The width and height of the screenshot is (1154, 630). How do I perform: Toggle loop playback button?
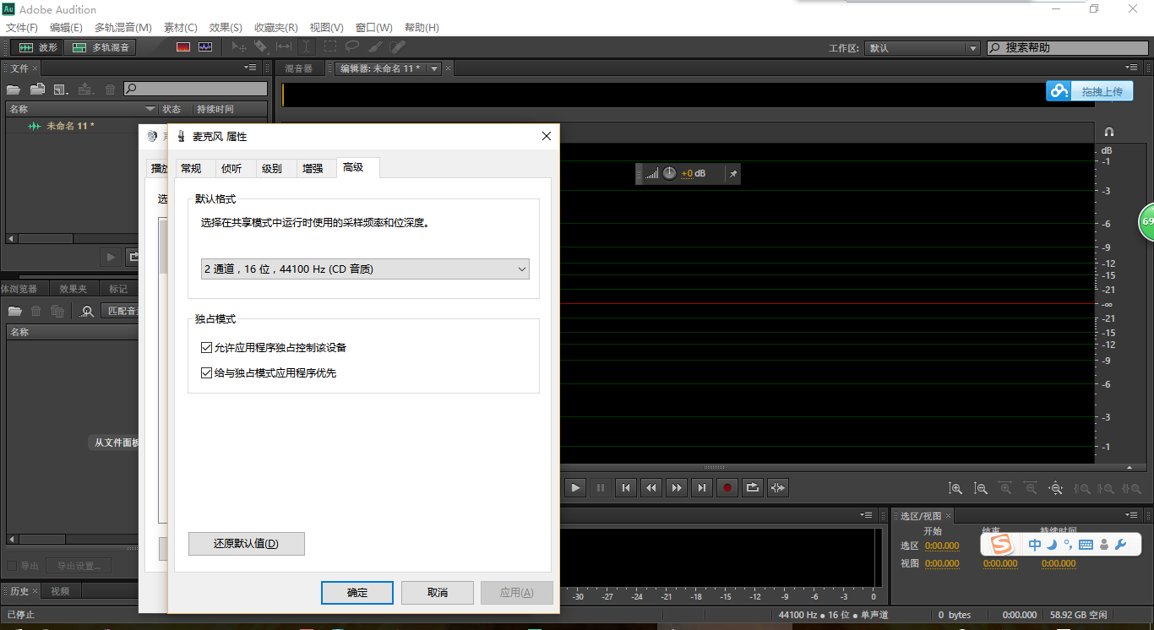pyautogui.click(x=753, y=487)
